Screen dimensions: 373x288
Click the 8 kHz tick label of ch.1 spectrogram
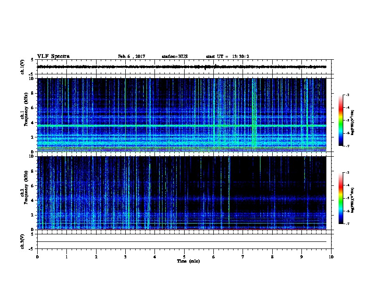[32, 93]
